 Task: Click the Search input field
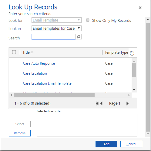[x=54, y=37]
